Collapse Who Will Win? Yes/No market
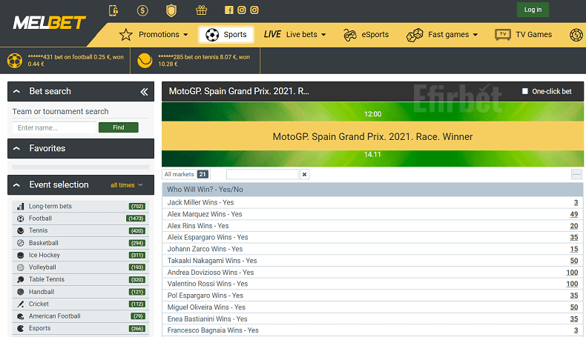This screenshot has width=586, height=337. coord(372,190)
